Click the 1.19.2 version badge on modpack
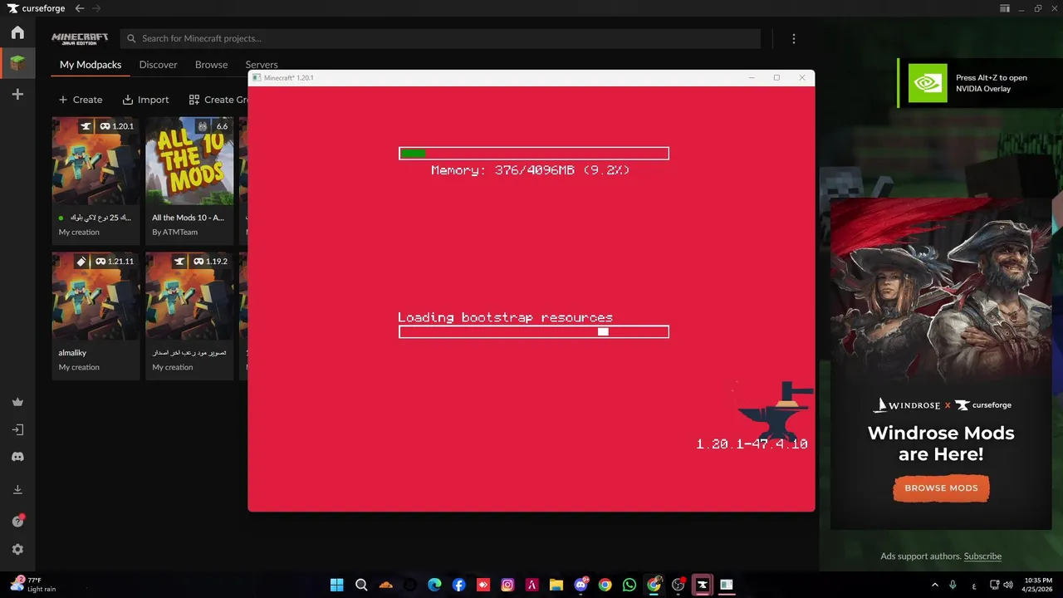The image size is (1063, 598). tap(211, 261)
